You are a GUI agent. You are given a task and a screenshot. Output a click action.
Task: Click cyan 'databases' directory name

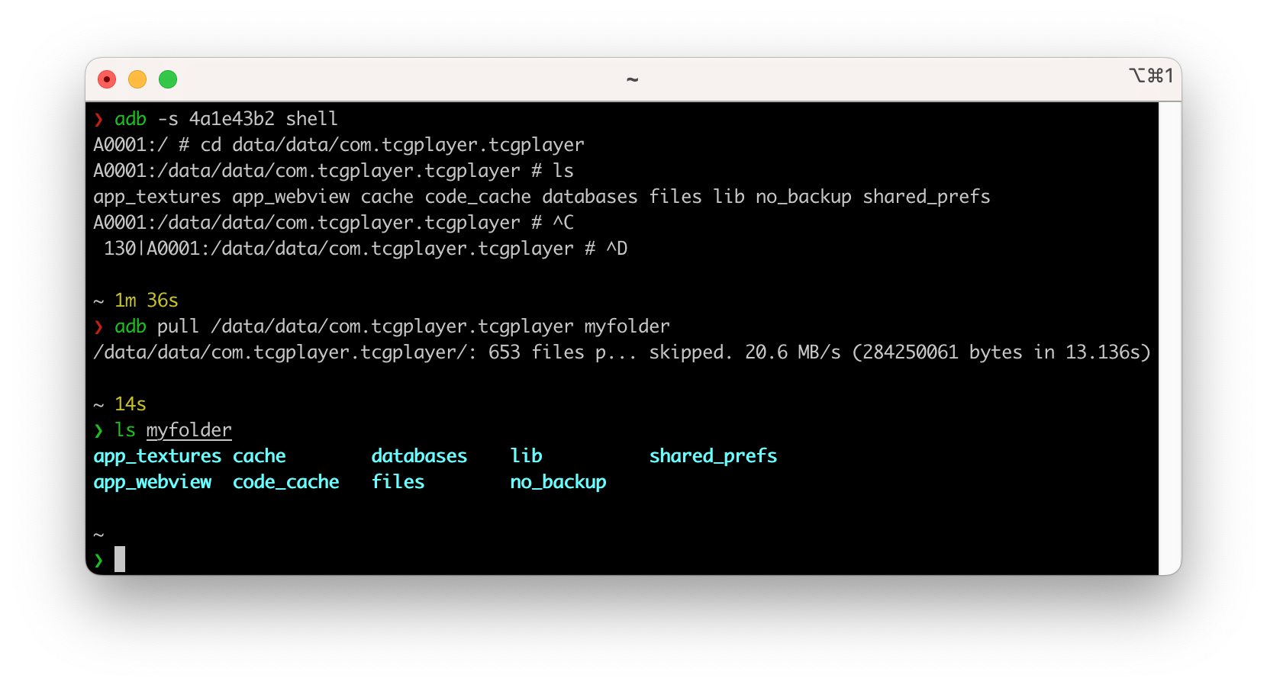419,456
